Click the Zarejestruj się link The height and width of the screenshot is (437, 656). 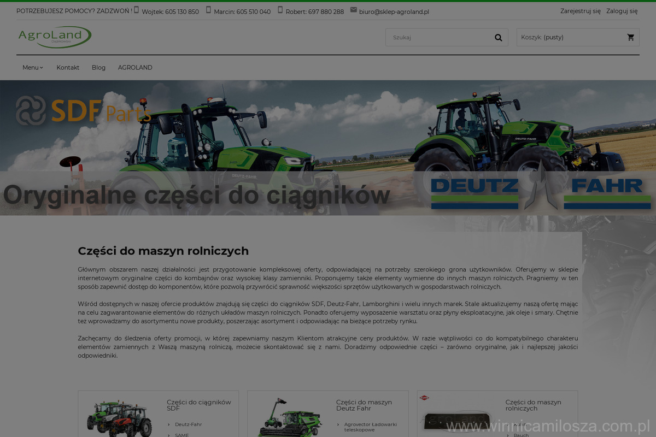pos(580,11)
